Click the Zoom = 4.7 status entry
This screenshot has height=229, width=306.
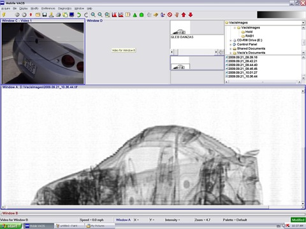(x=202, y=220)
